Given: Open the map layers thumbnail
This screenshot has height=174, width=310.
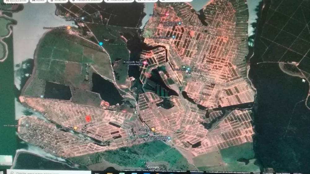Looking at the screenshot, I should [6, 160].
